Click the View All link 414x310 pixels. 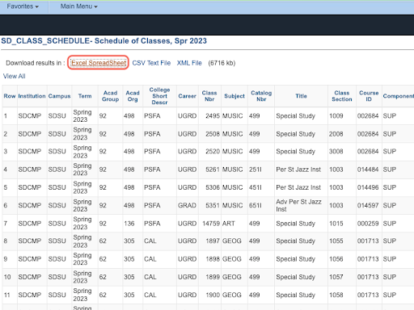coord(15,76)
